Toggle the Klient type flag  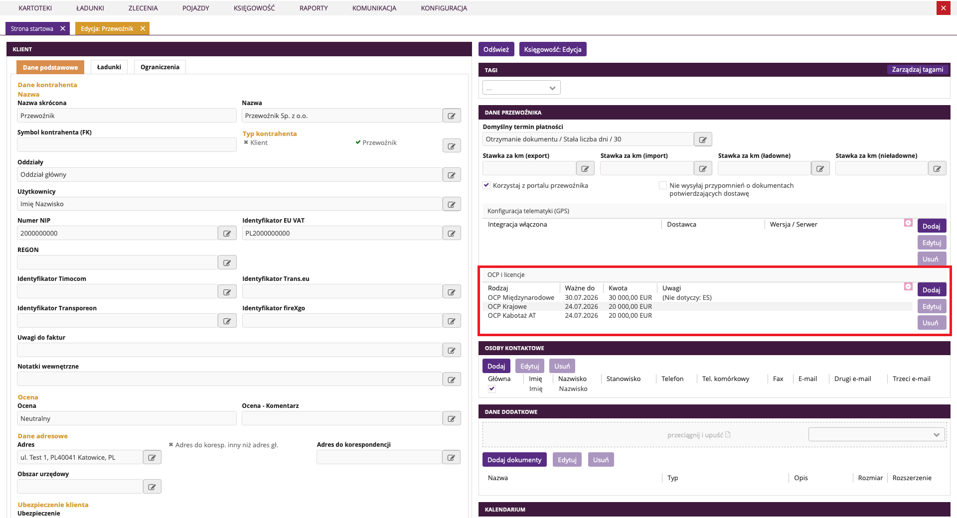click(256, 142)
